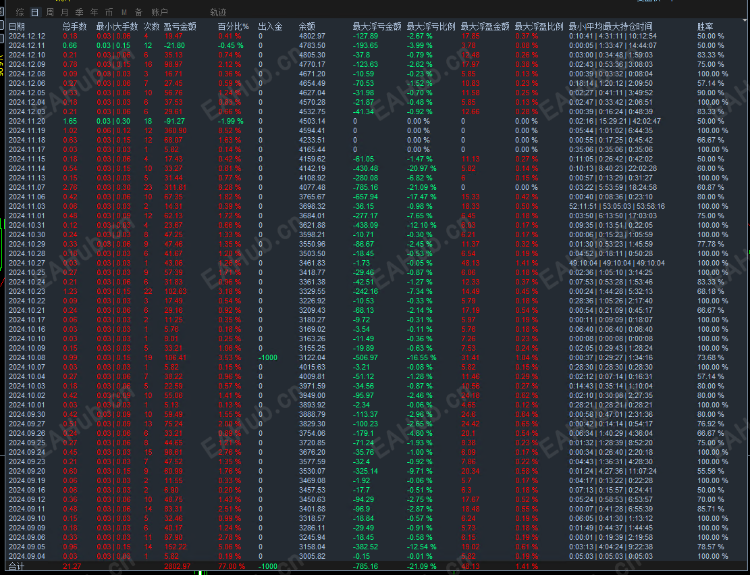Select the 2024.10.08 date row

click(x=27, y=357)
